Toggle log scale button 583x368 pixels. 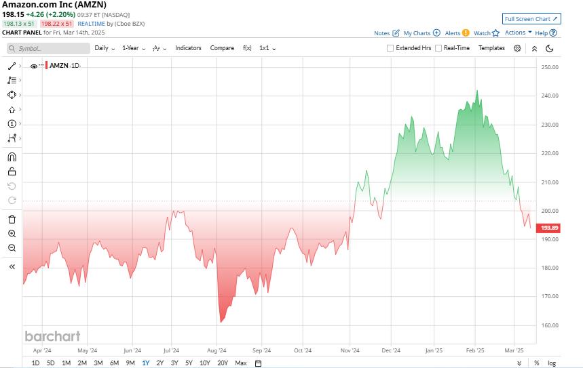coord(552,363)
